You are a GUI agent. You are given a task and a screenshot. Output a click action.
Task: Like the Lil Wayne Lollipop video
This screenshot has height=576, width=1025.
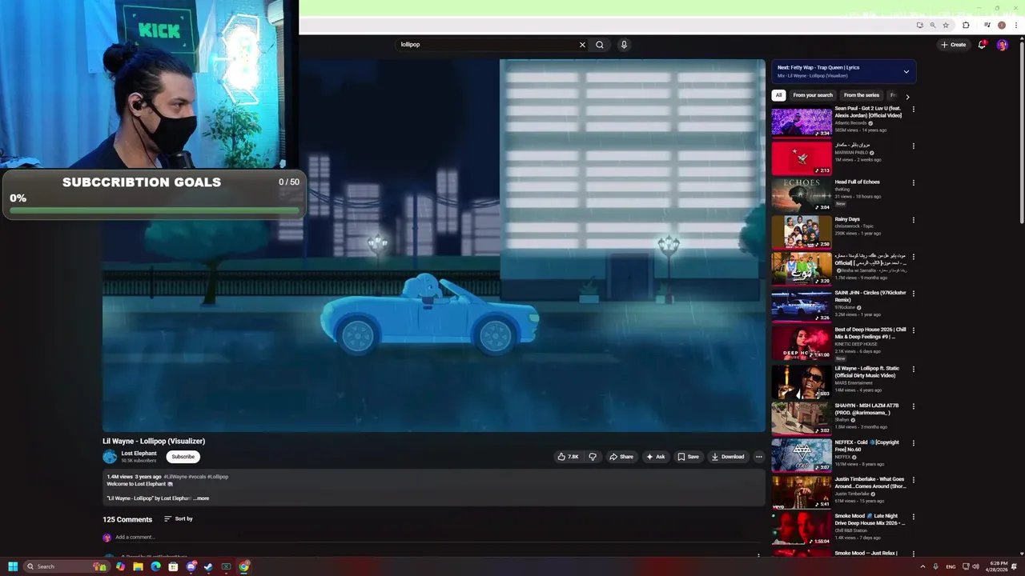pos(568,457)
